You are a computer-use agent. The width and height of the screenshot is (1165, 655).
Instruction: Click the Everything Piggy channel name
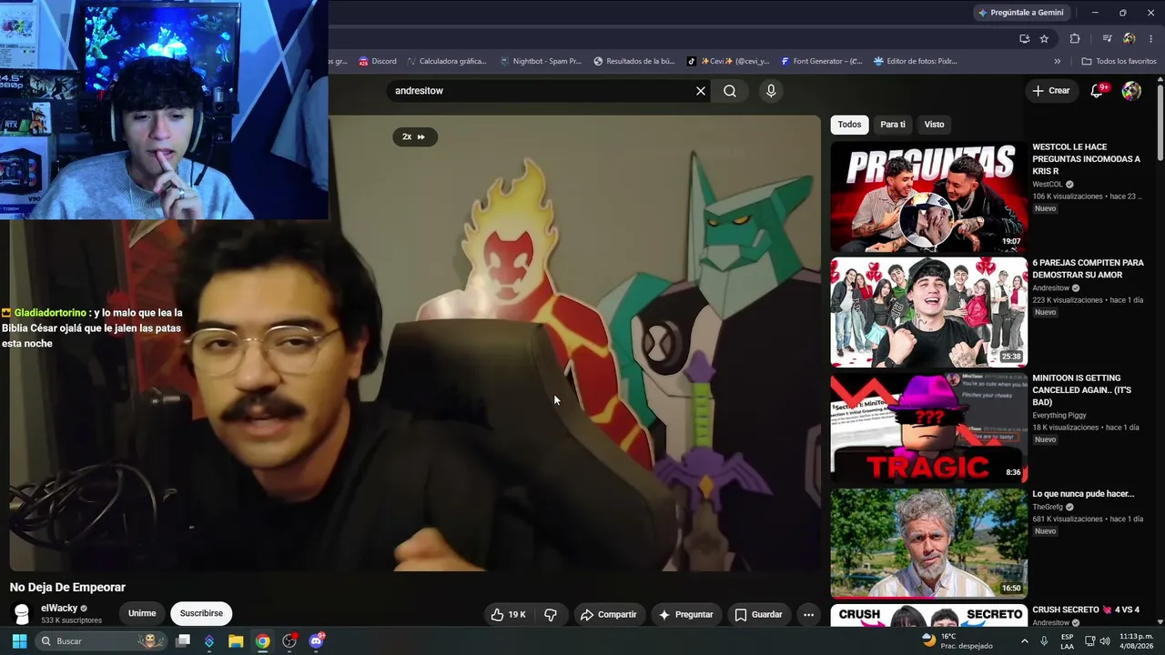pyautogui.click(x=1059, y=416)
